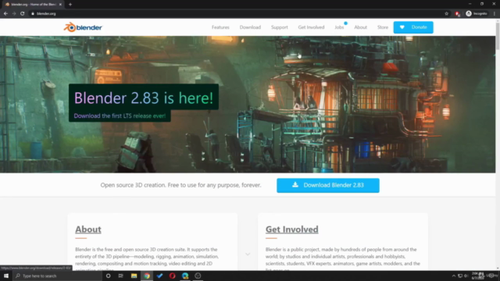The image size is (500, 281).
Task: Click 'Download the first LTS release ever!' link
Action: point(120,116)
